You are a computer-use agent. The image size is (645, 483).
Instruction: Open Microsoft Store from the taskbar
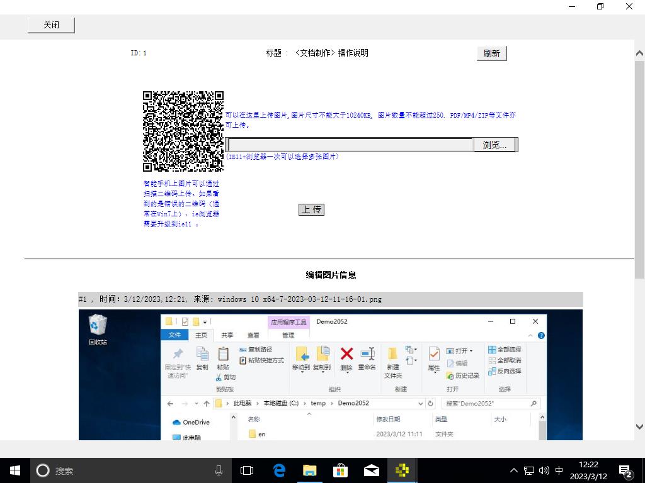click(340, 470)
